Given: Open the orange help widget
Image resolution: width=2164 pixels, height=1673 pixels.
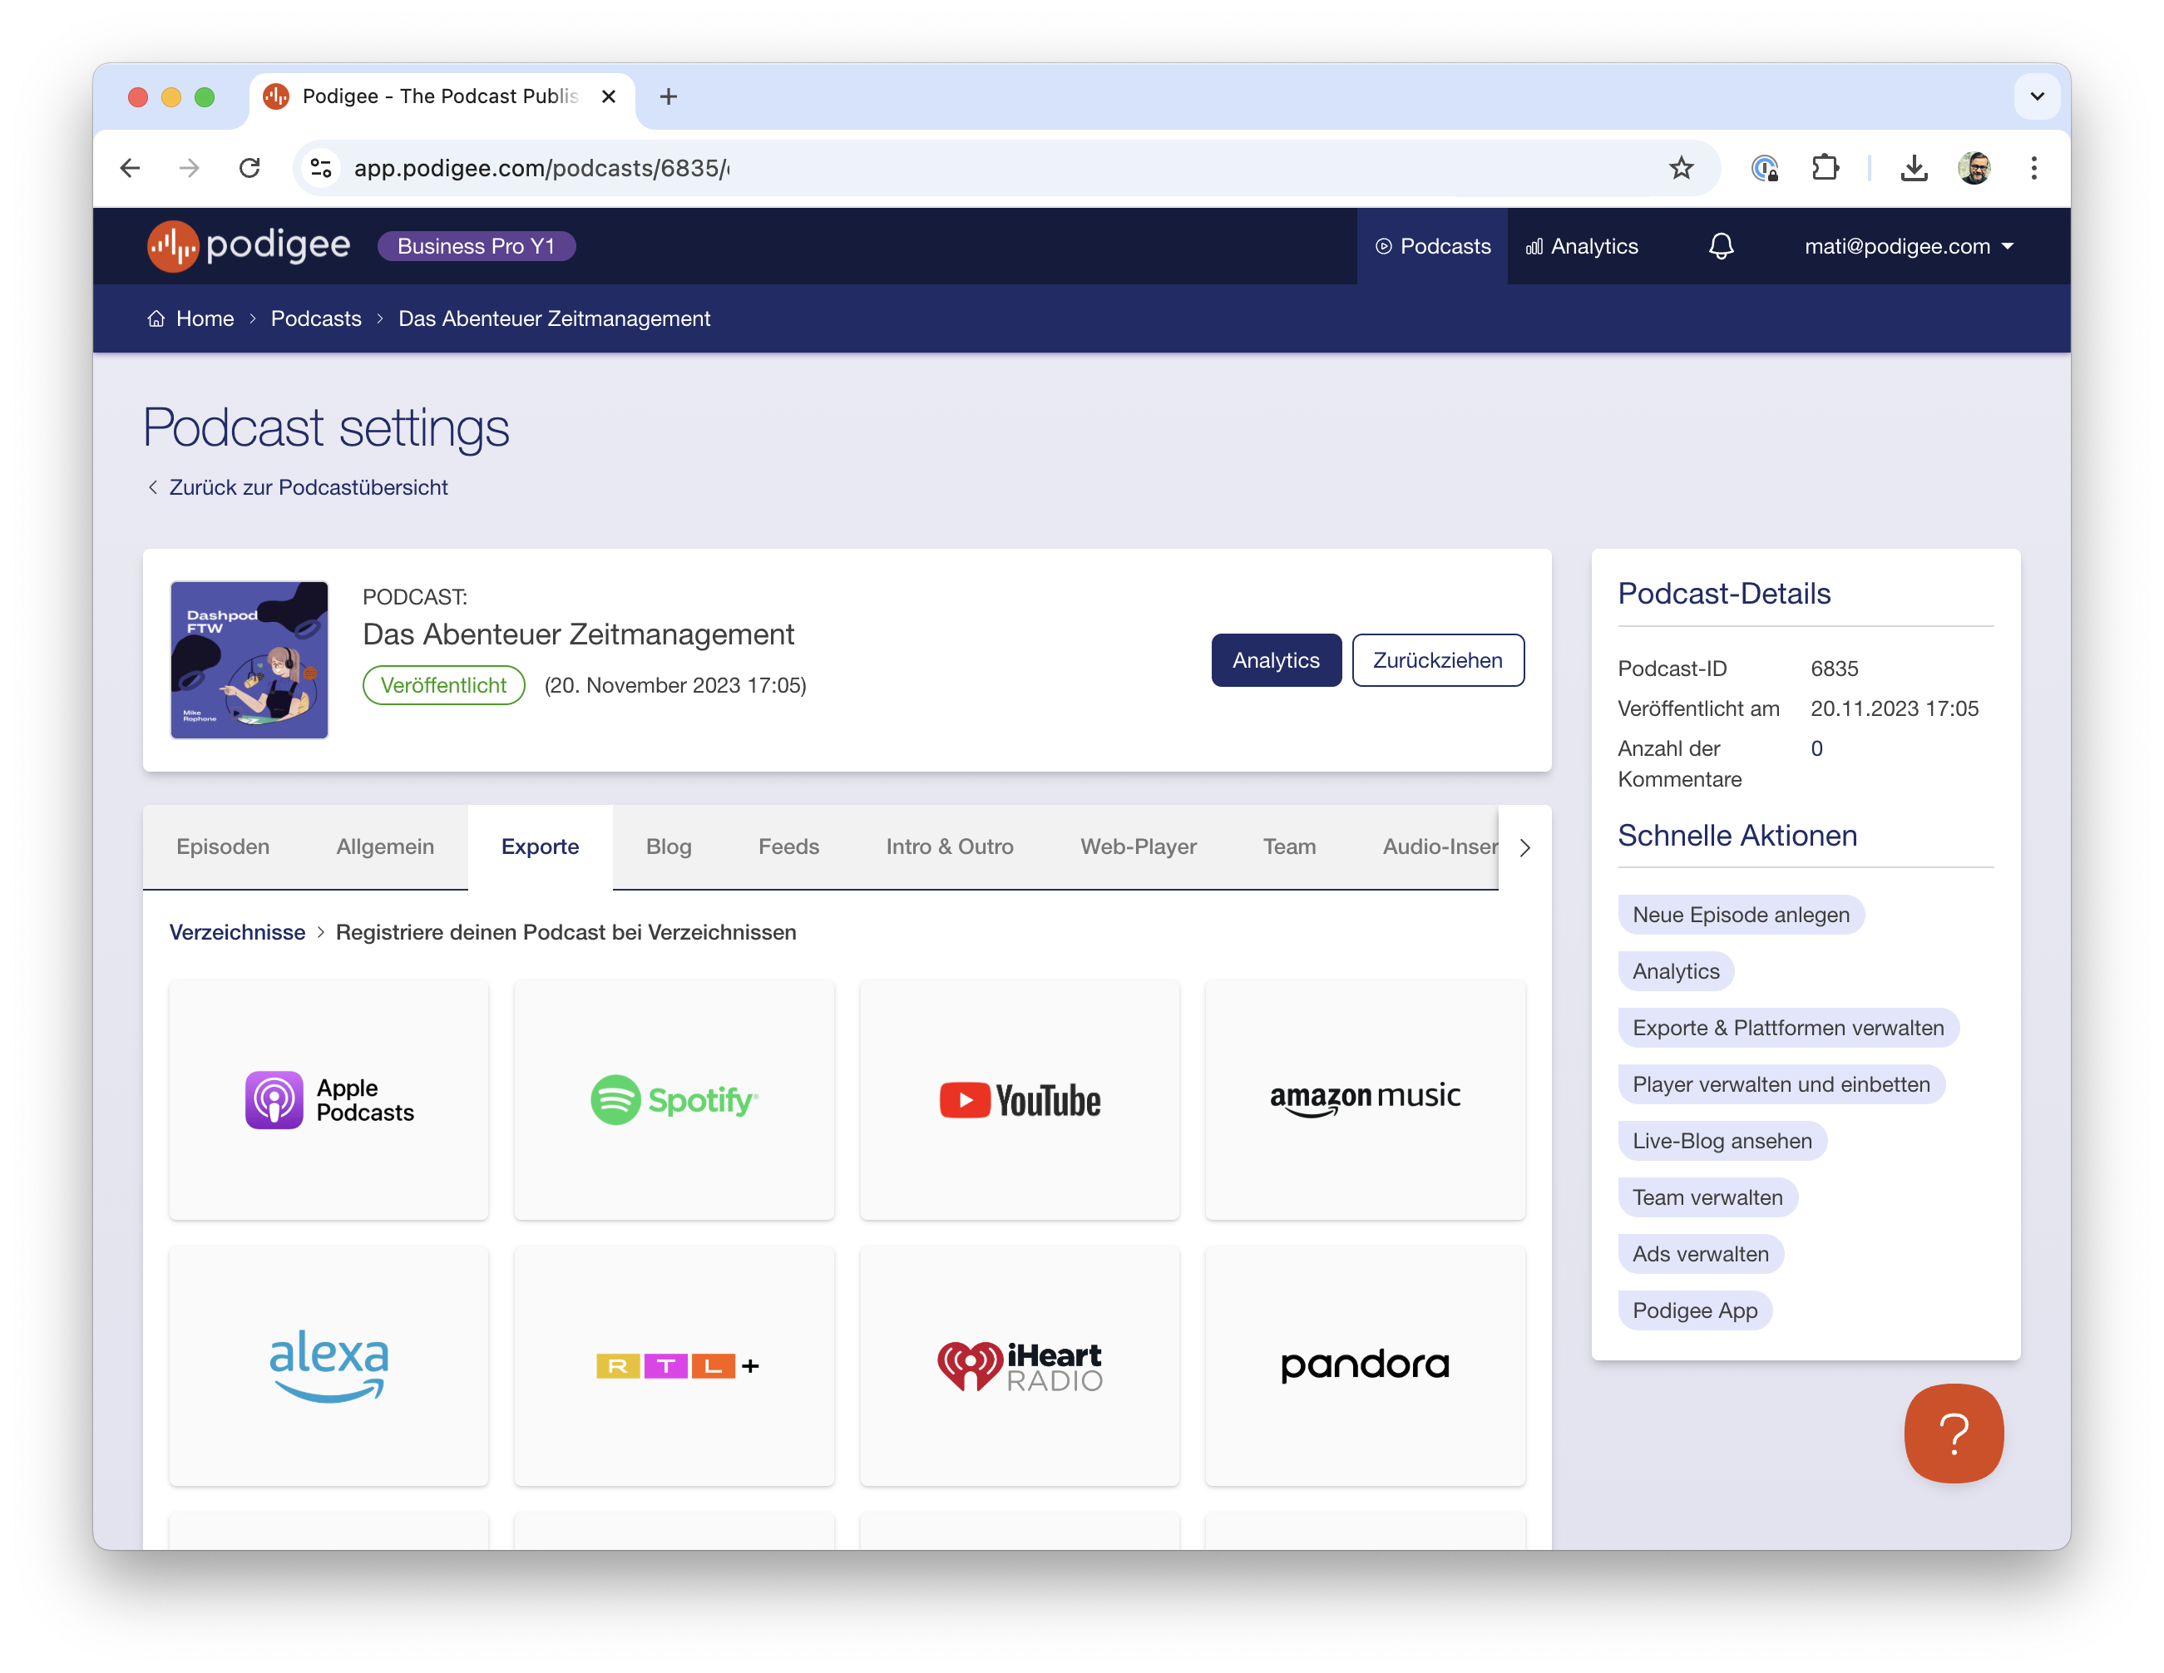Looking at the screenshot, I should pyautogui.click(x=1953, y=1434).
